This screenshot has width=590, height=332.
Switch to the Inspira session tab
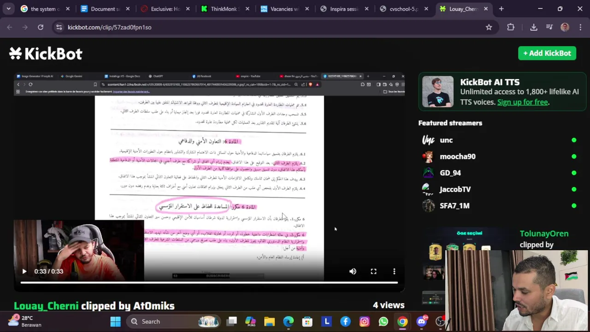[x=344, y=9]
